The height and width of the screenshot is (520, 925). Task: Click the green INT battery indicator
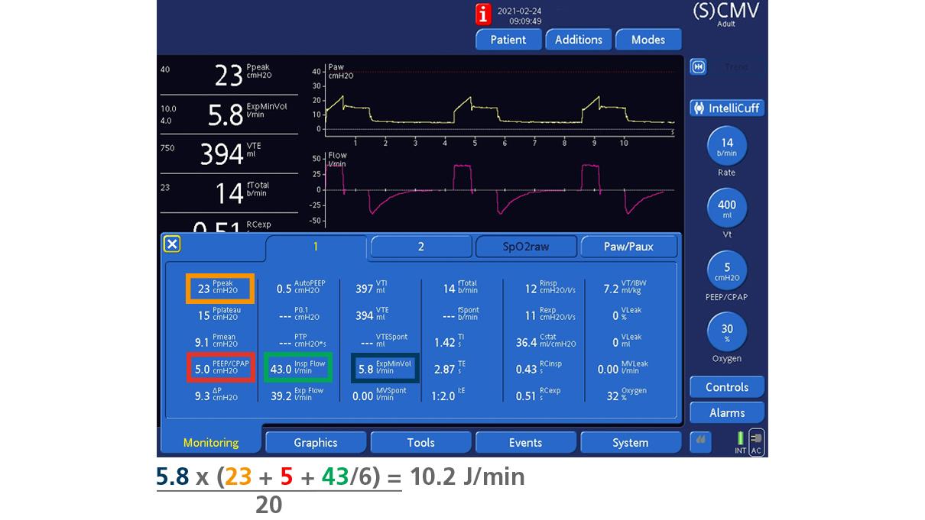click(740, 441)
